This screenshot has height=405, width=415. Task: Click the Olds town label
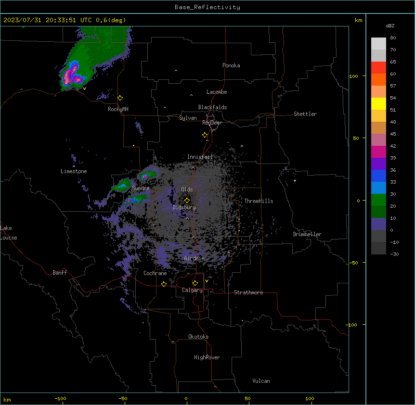click(187, 190)
